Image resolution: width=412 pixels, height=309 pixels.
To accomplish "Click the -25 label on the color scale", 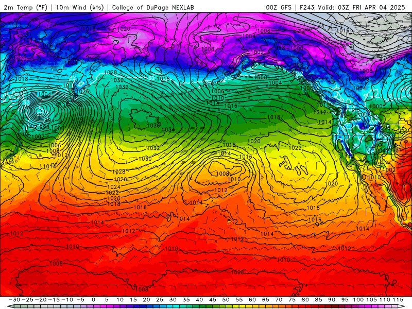I will 28,300.
